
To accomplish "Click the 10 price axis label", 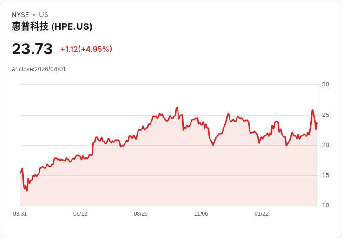I will [x=325, y=206].
